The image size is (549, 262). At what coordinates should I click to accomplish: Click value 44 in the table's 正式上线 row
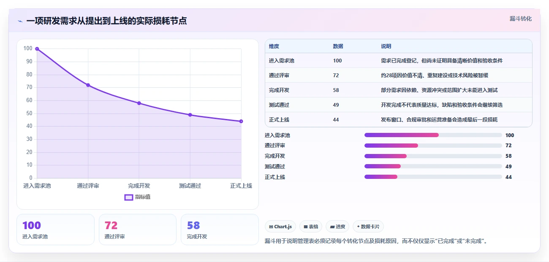(x=336, y=120)
